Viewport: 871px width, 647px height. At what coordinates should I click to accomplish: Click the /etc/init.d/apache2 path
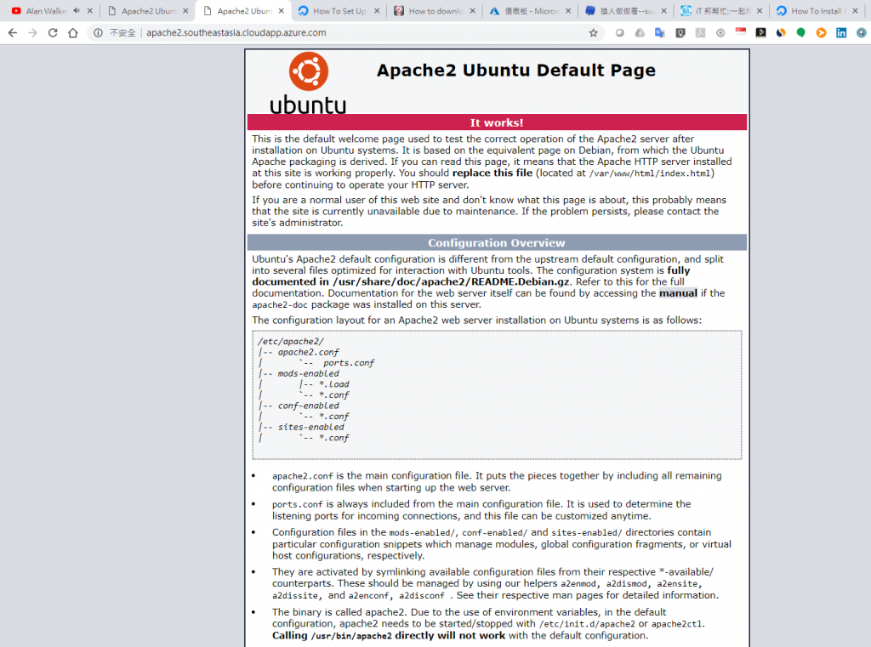coord(587,624)
